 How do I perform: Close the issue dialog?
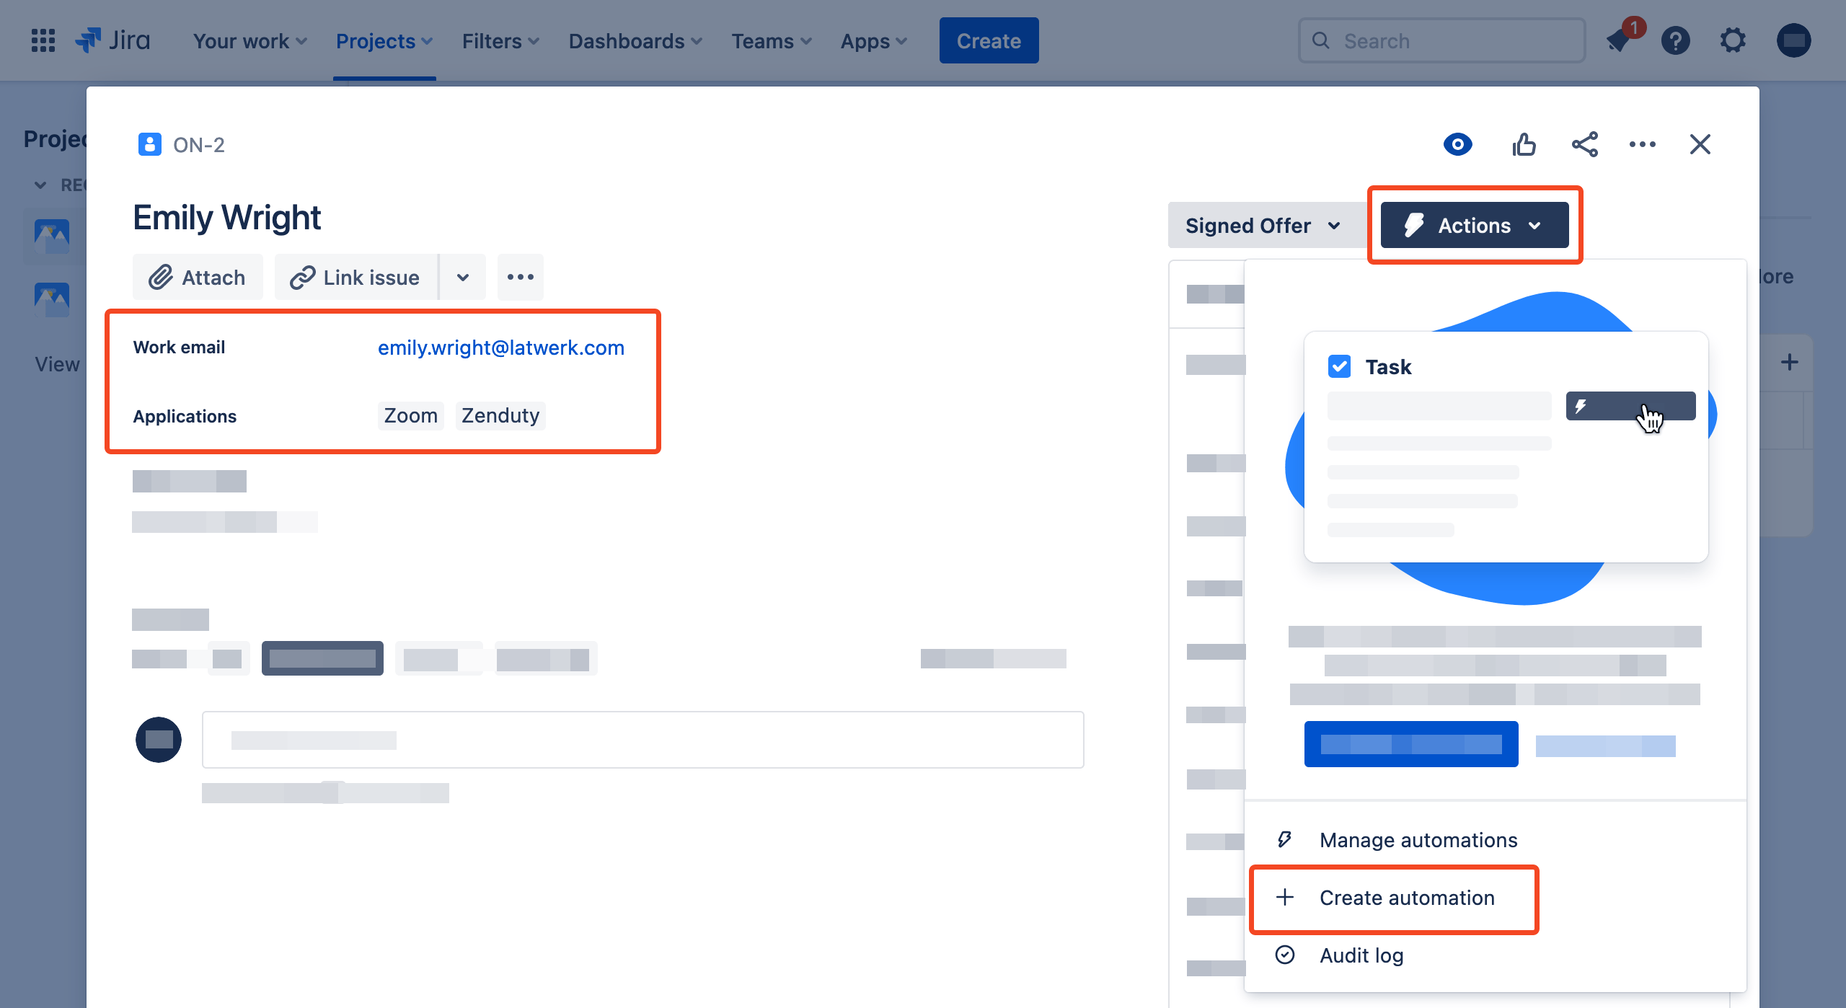point(1700,144)
